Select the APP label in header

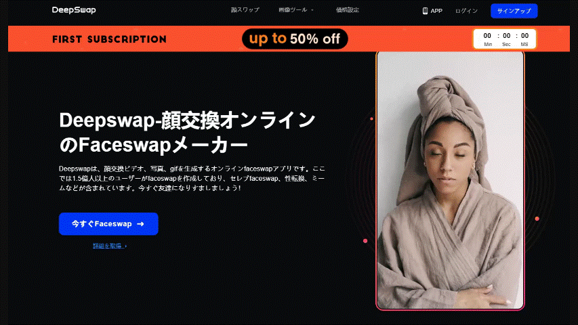[x=436, y=11]
